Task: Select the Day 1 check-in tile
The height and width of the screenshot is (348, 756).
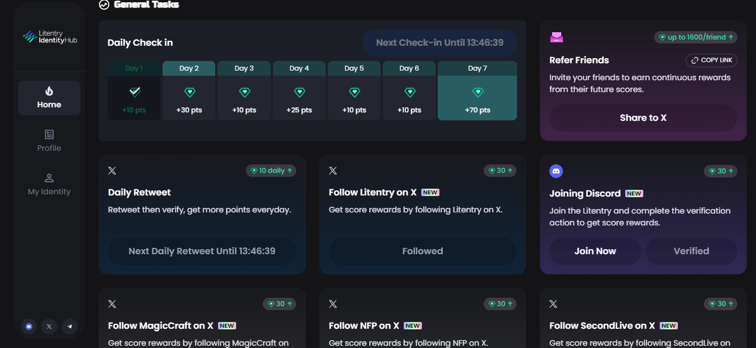Action: [134, 90]
